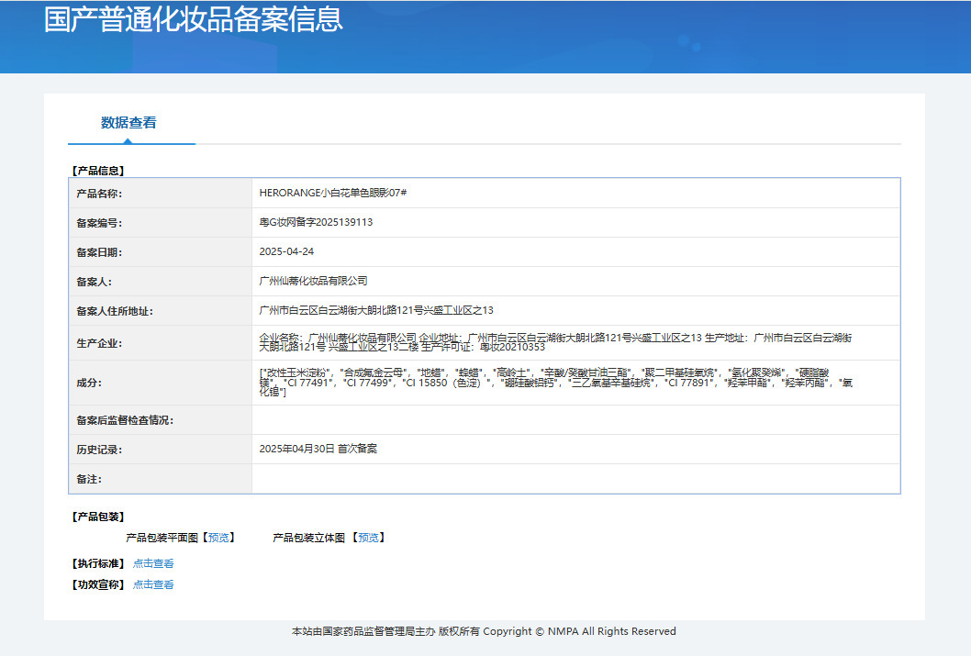Click the 成分 row label
This screenshot has width=971, height=656.
click(x=89, y=384)
